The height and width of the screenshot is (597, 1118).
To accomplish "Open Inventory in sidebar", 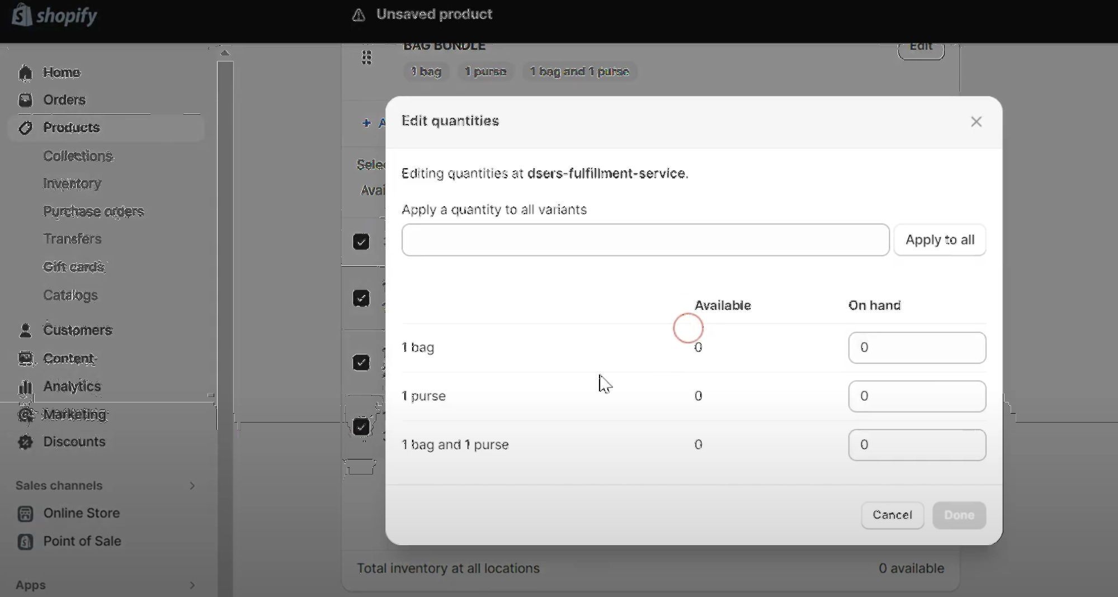I will [72, 184].
